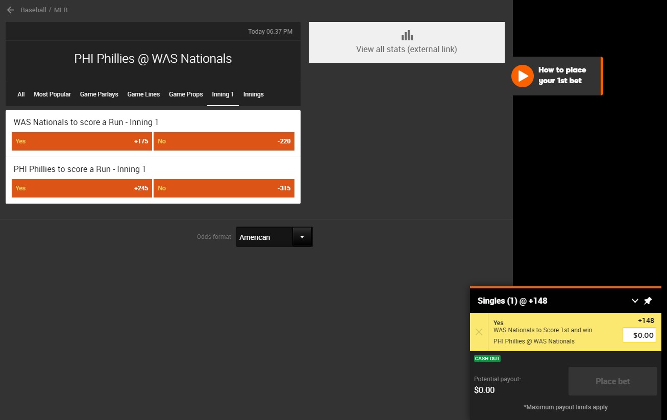Click the Potential payout $0.00 value
The width and height of the screenshot is (667, 420).
click(484, 390)
